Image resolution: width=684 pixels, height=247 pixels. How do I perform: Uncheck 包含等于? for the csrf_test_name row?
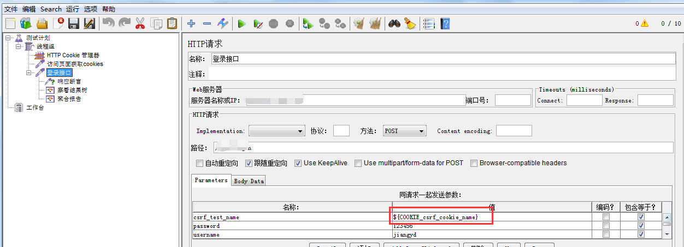(x=641, y=217)
